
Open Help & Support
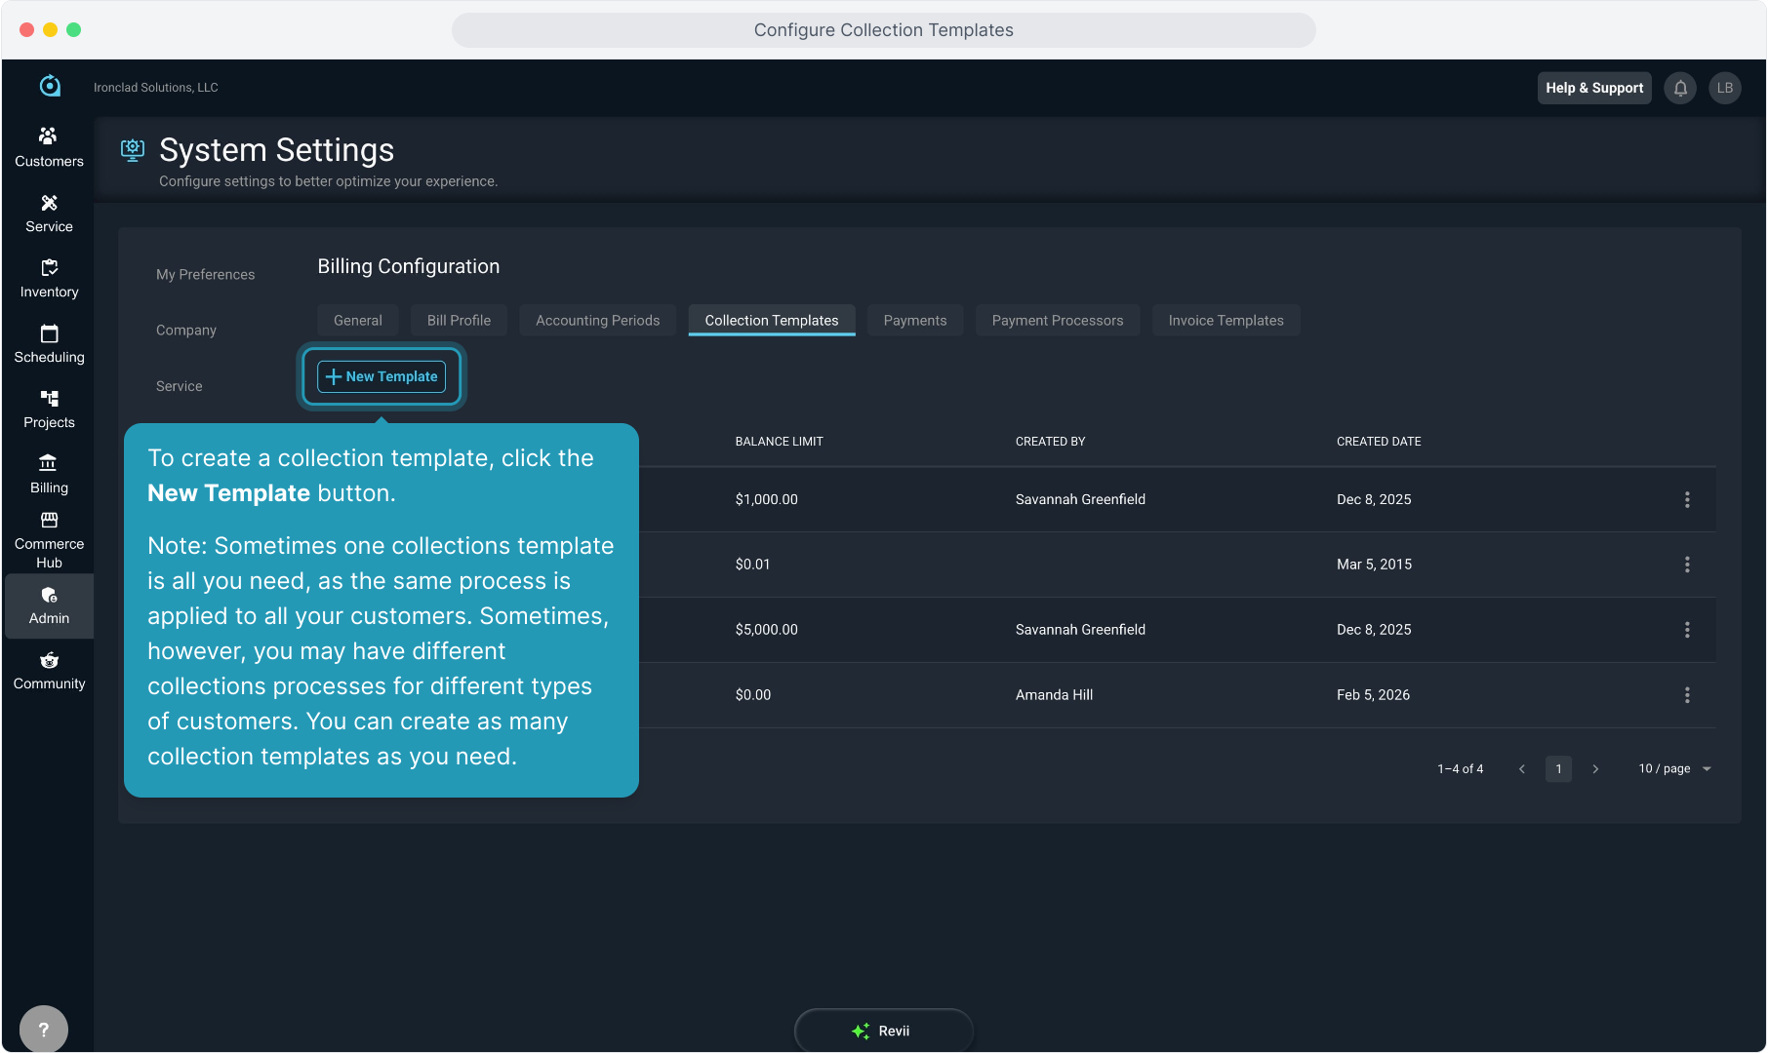1593,88
